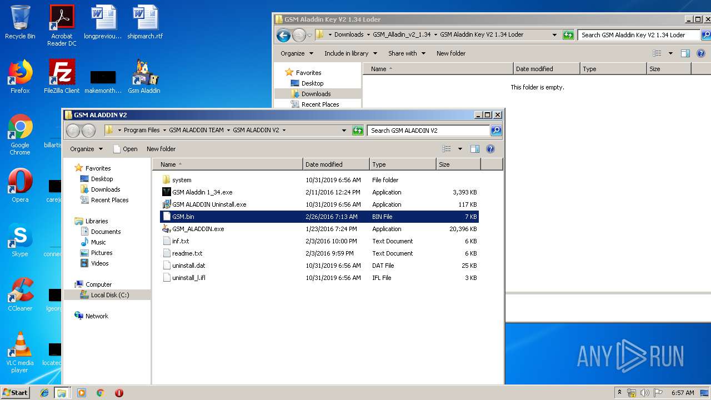Open the Start menu
This screenshot has width=711, height=400.
click(x=15, y=393)
